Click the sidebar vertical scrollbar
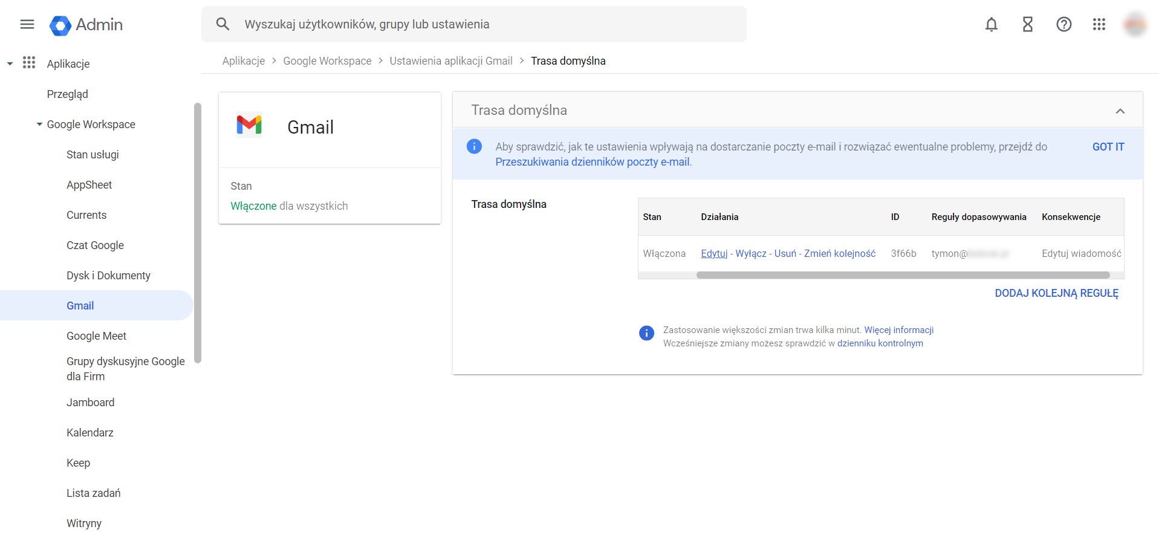Image resolution: width=1159 pixels, height=538 pixels. click(197, 233)
